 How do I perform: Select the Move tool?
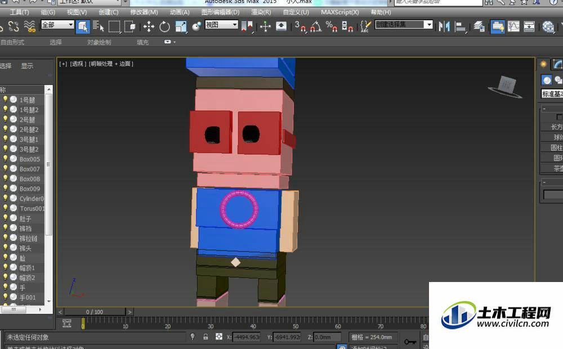point(149,26)
